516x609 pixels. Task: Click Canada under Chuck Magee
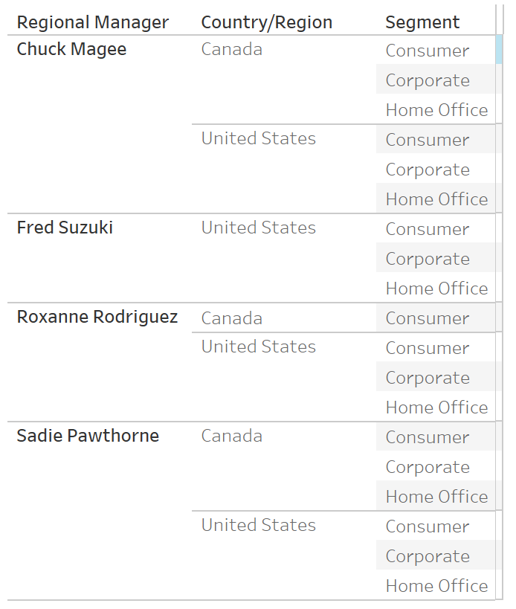point(232,49)
